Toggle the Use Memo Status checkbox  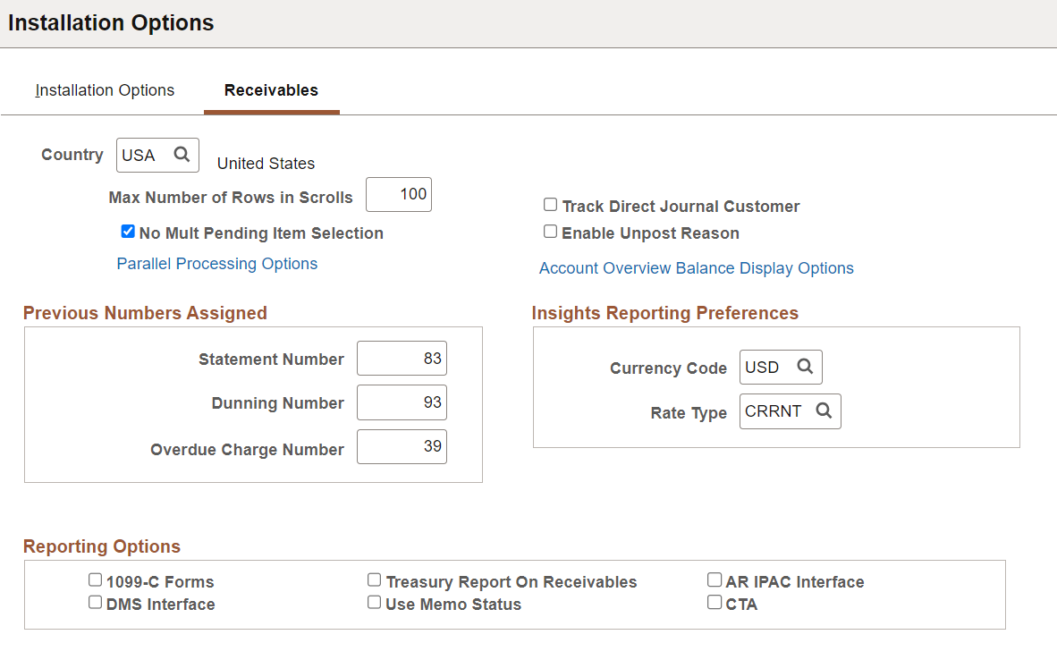(374, 602)
